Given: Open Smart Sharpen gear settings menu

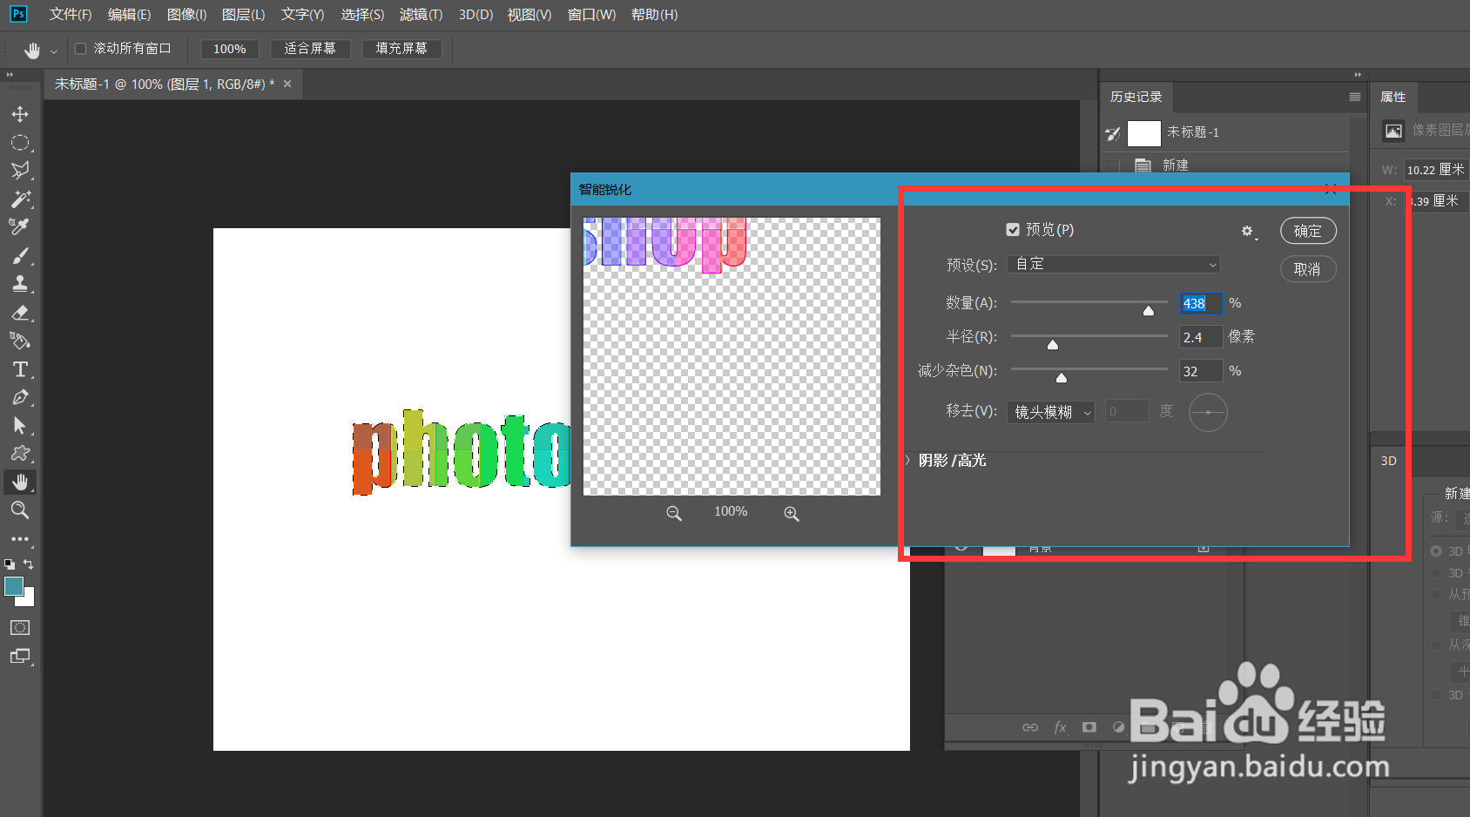Looking at the screenshot, I should [1249, 232].
